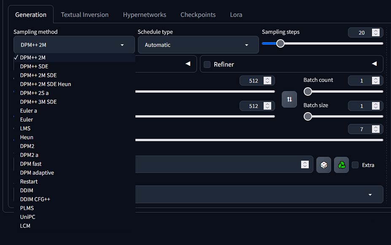Screen dimensions: 391x245
Task: Select the Restart sampler
Action: [75, 181]
